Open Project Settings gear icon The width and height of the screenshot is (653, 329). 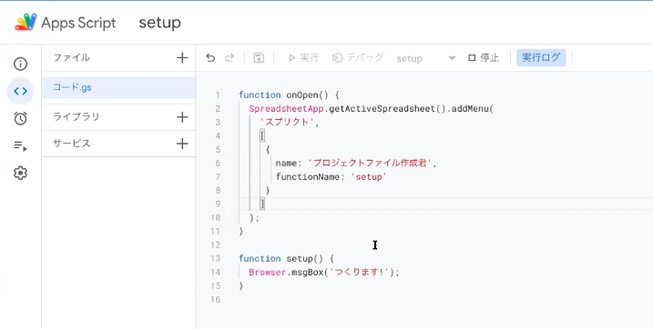(x=20, y=173)
